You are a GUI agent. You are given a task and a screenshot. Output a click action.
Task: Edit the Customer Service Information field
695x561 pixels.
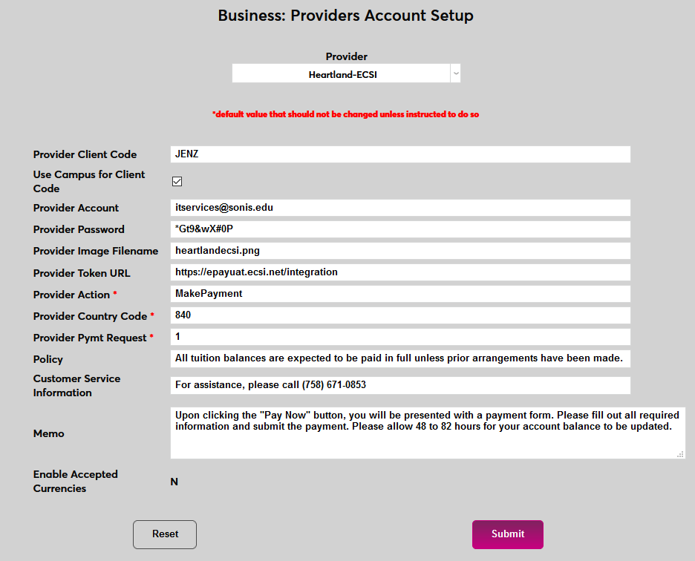click(400, 386)
